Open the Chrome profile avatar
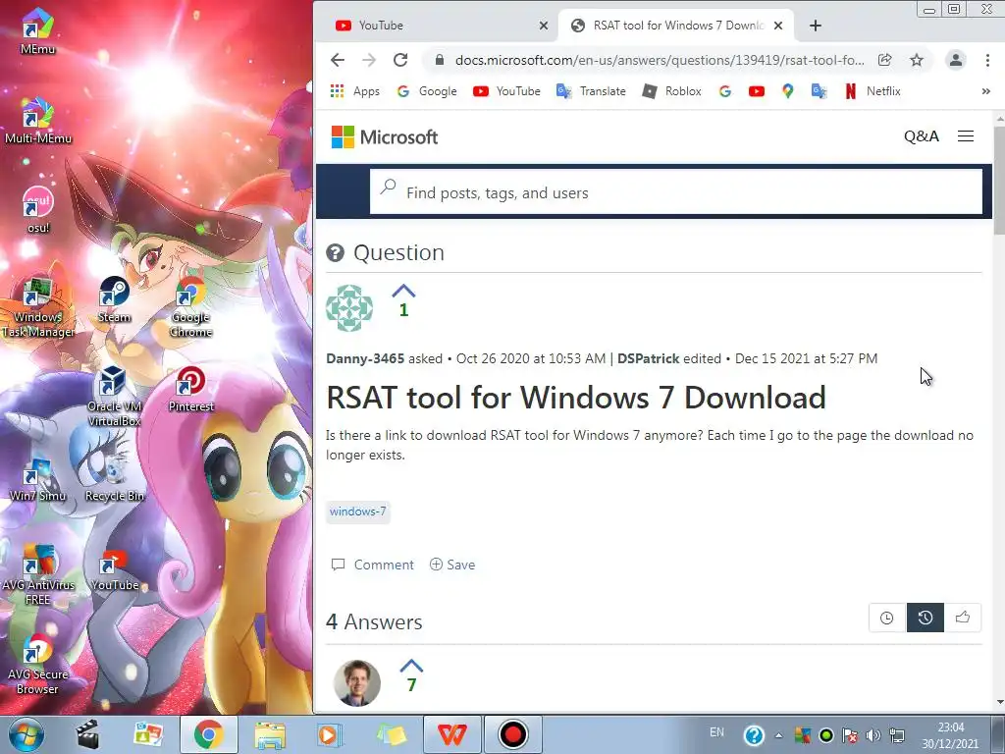This screenshot has width=1005, height=754. click(x=956, y=60)
